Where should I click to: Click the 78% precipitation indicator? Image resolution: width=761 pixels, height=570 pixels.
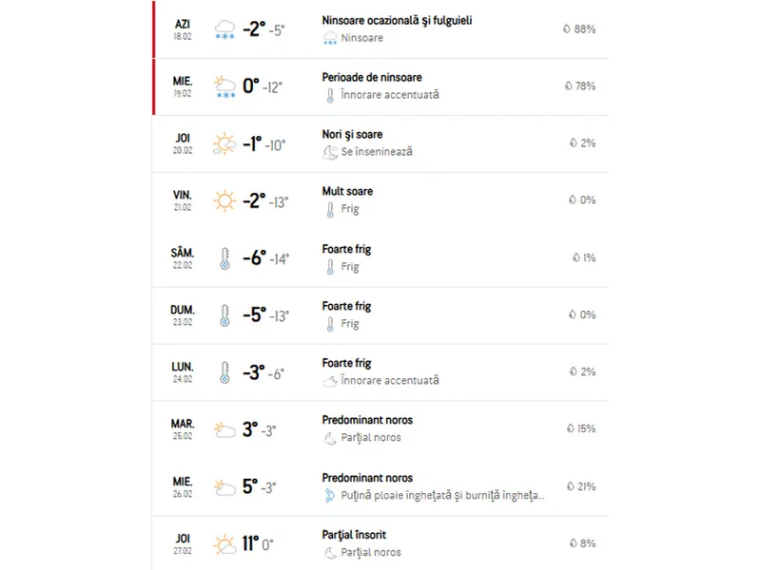(580, 86)
